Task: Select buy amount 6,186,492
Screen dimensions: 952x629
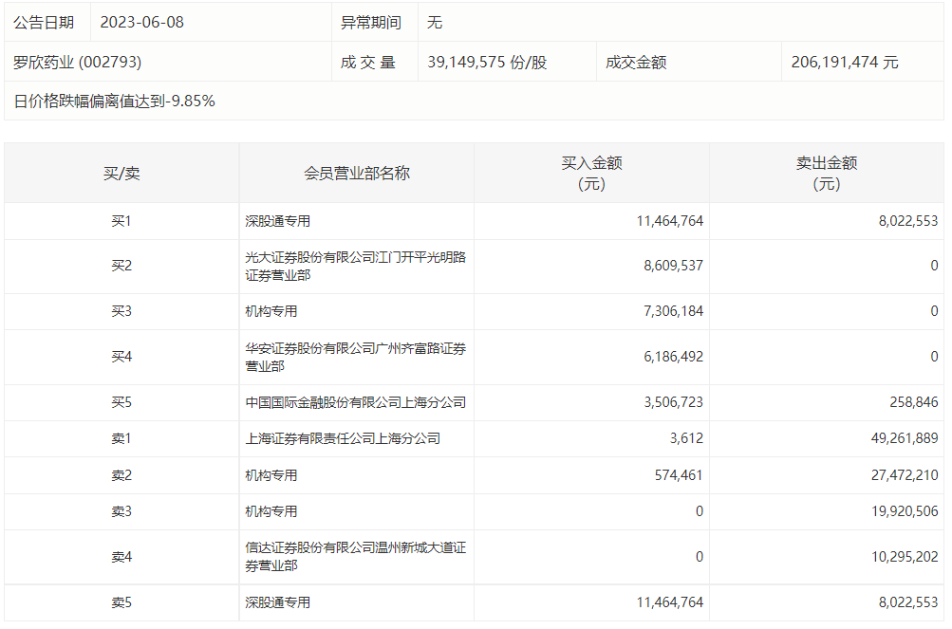Action: [673, 357]
